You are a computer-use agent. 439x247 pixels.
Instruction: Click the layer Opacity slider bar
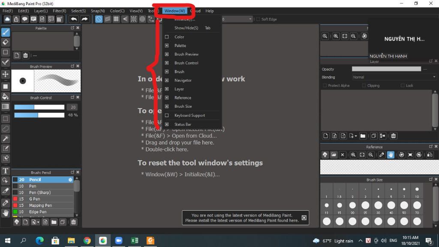click(386, 69)
